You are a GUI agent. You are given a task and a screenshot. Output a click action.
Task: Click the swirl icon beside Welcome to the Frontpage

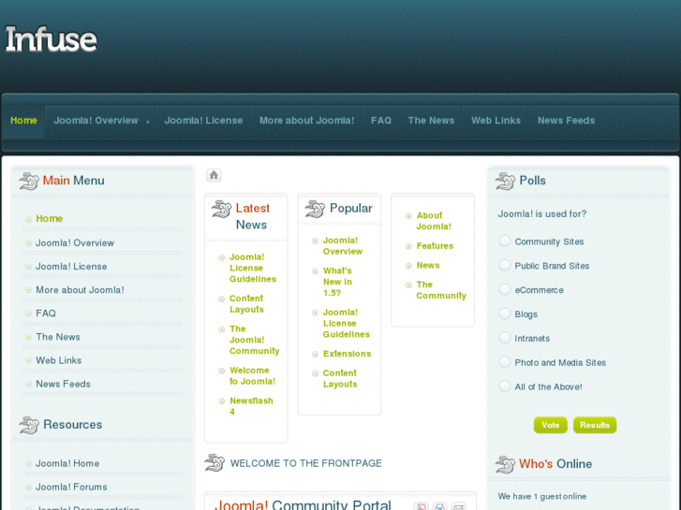215,462
